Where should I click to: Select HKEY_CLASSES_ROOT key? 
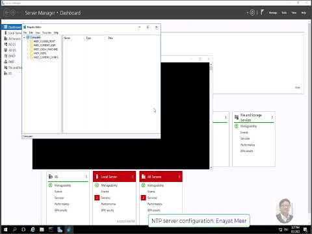tap(44, 41)
